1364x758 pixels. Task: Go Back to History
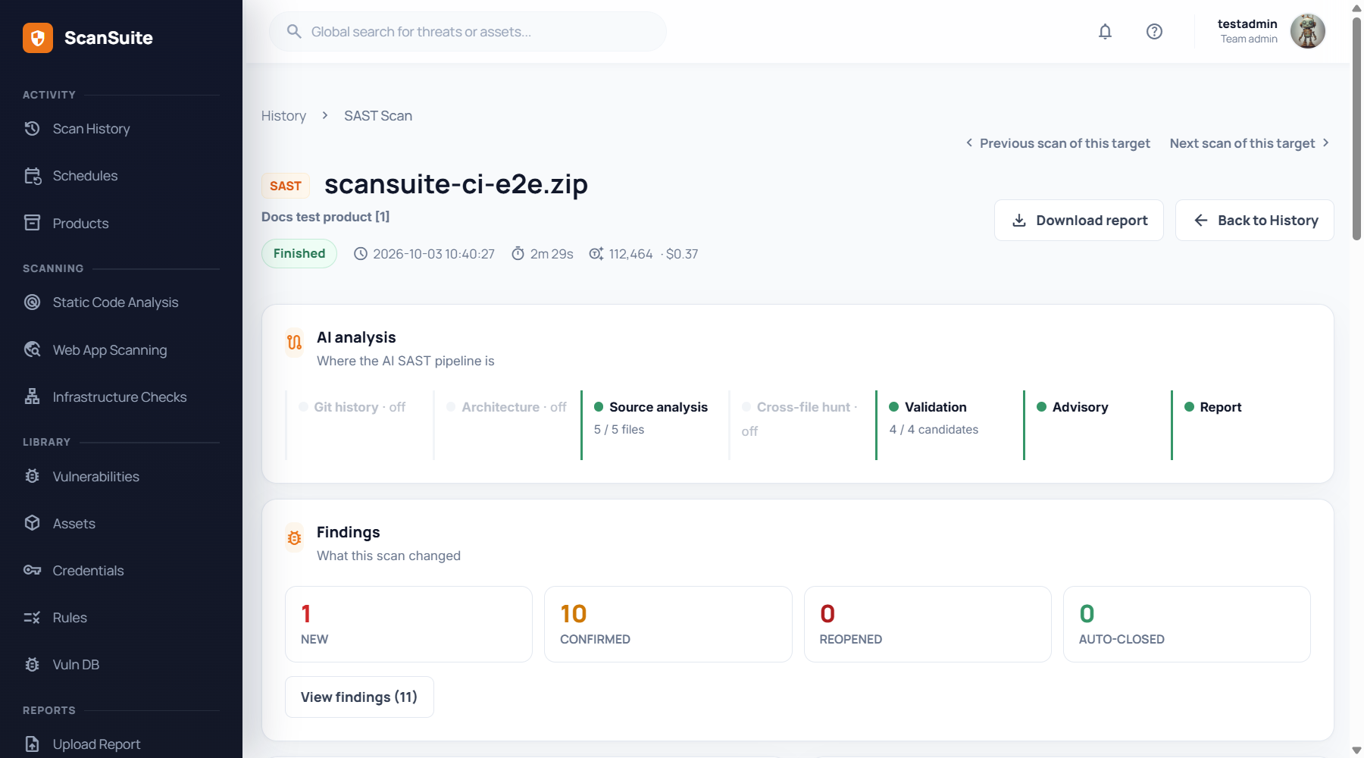coord(1255,221)
